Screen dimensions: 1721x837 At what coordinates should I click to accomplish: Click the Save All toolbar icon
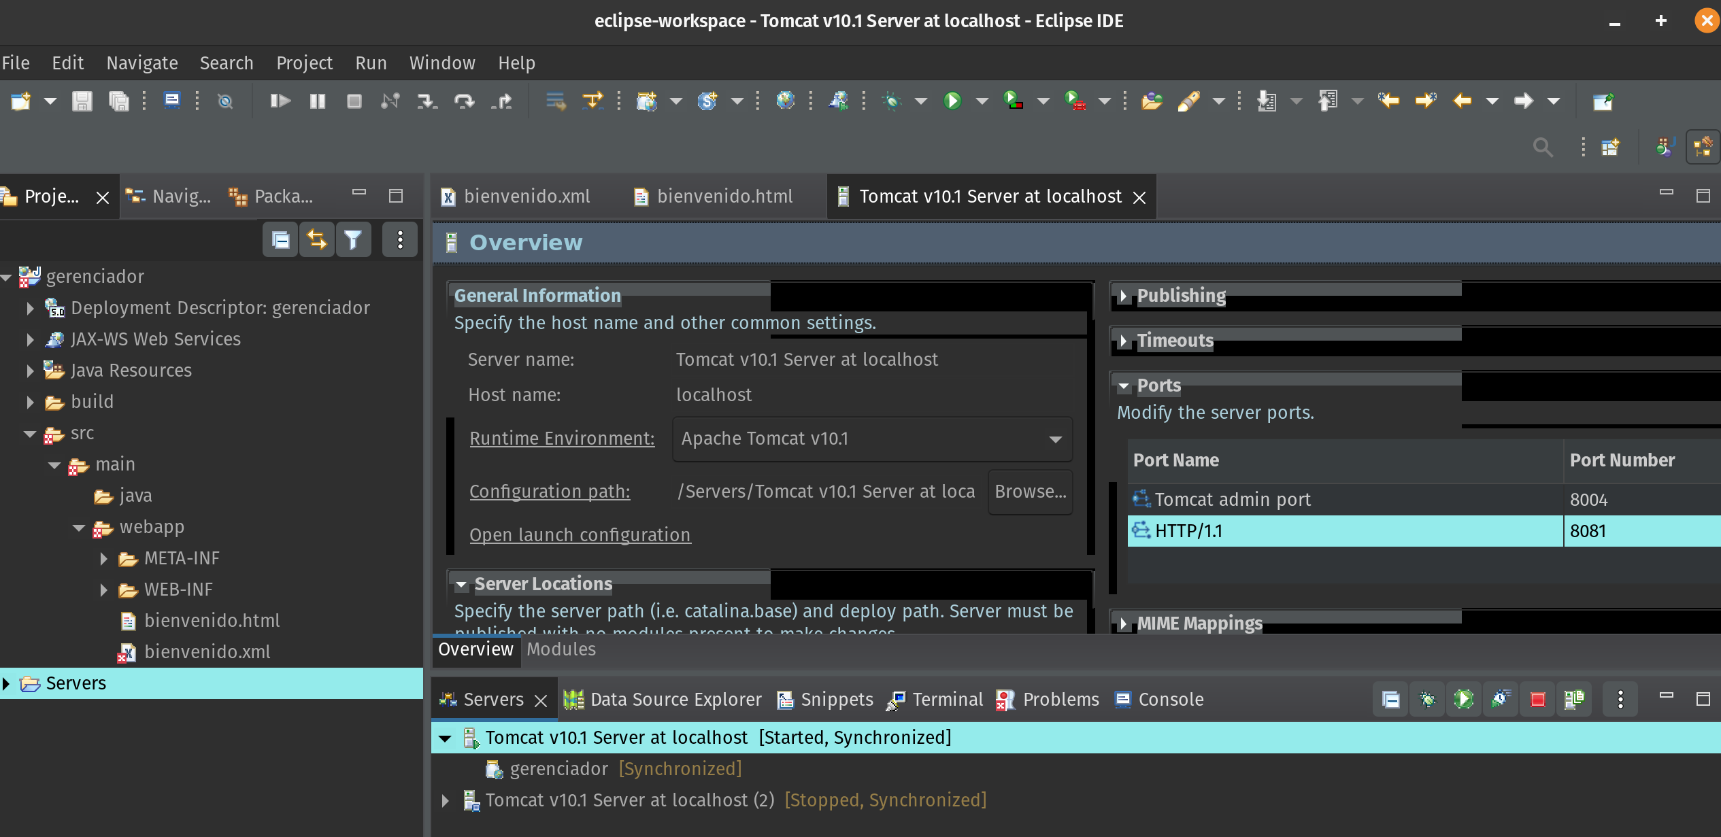coord(119,101)
